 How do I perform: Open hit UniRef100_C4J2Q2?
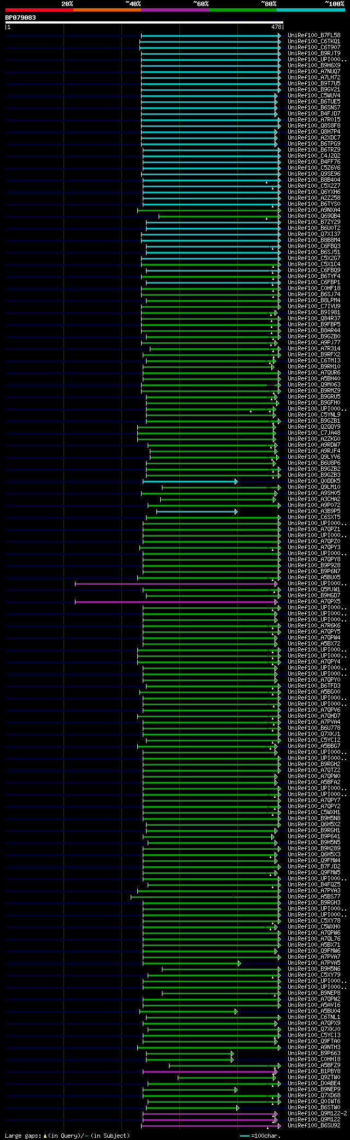[x=314, y=156]
